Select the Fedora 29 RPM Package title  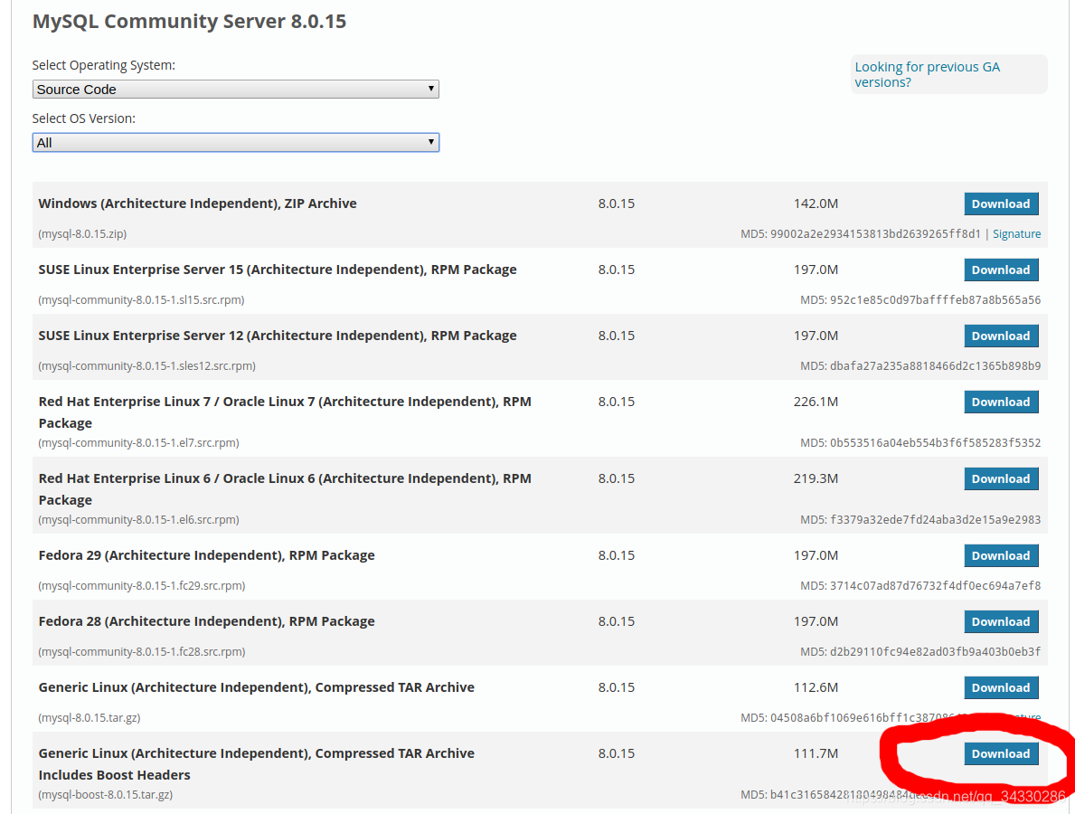[x=206, y=555]
